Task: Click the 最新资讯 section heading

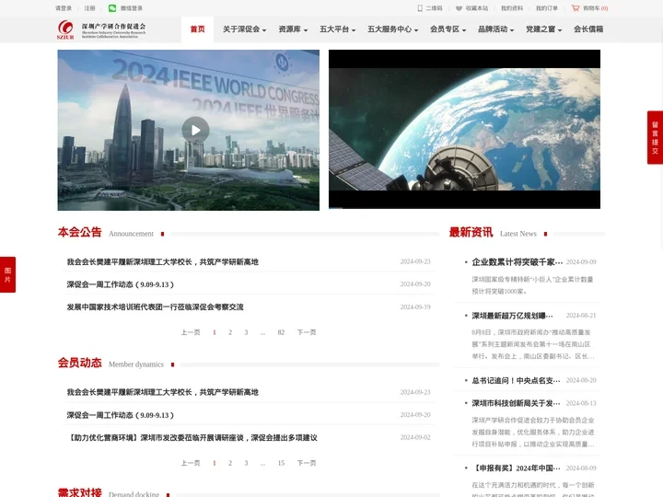Action: (x=471, y=233)
